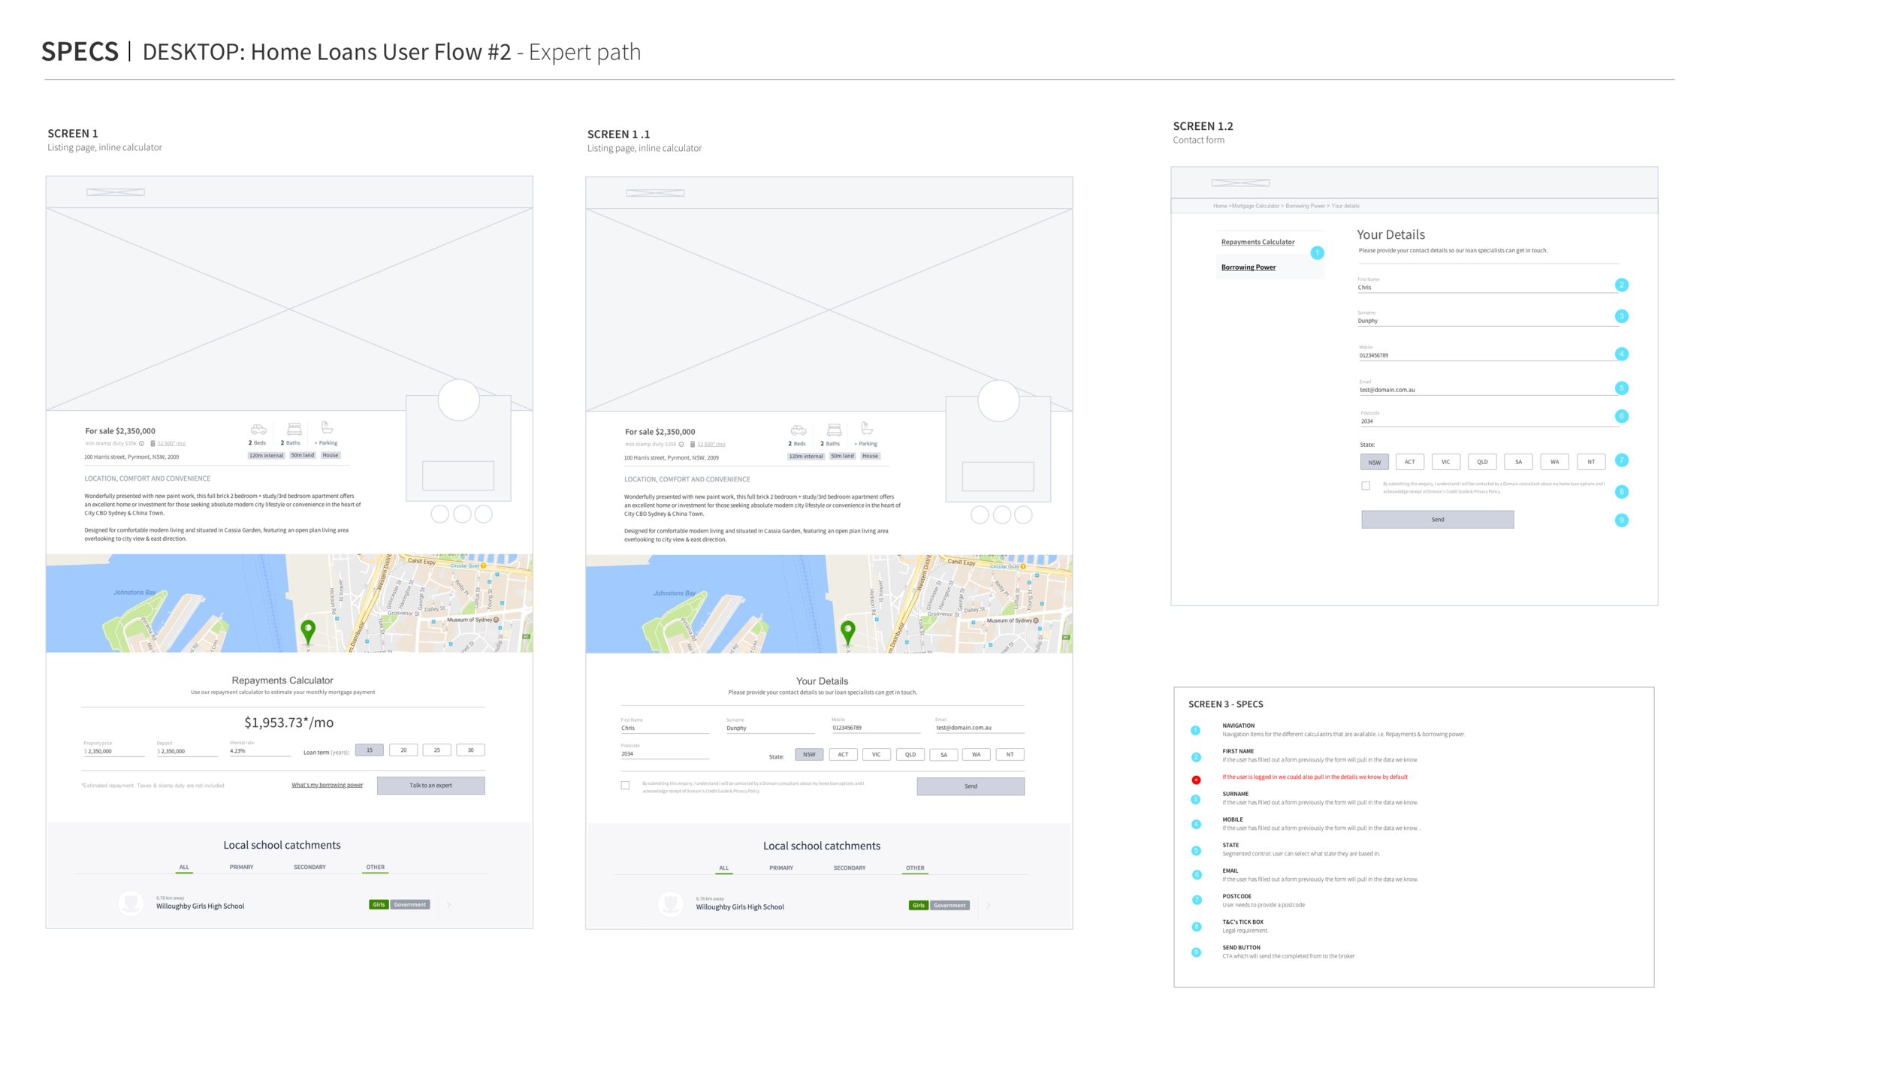Expand school row chevron in Screen 1.1
Screen dimensions: 1878x1065
pyautogui.click(x=989, y=907)
